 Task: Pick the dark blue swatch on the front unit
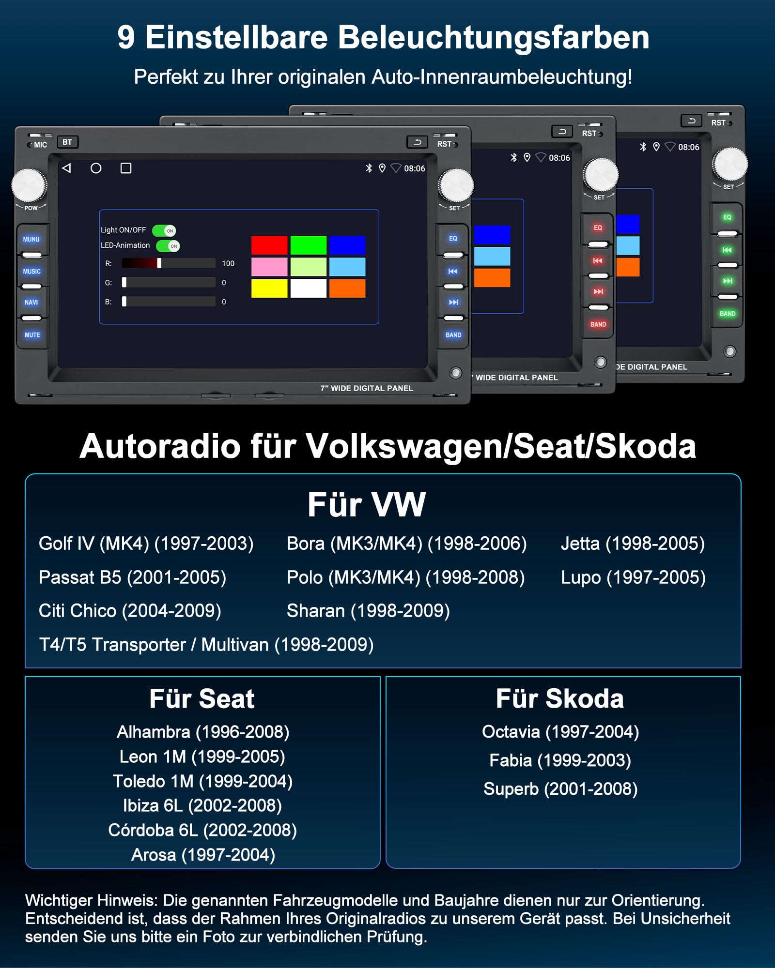point(347,245)
